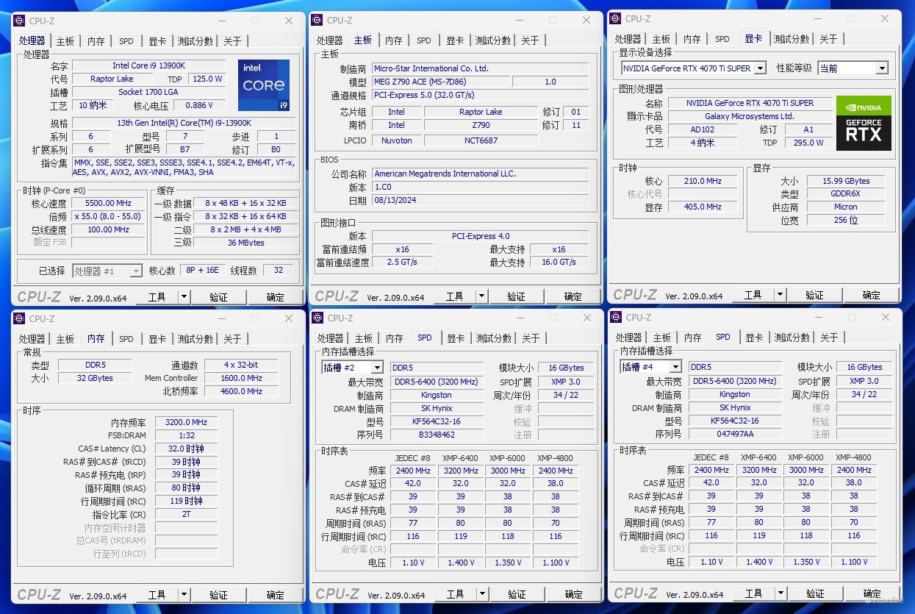Click the 1.400 V voltage cell in the slot #2 window
This screenshot has width=915, height=614.
pyautogui.click(x=460, y=563)
